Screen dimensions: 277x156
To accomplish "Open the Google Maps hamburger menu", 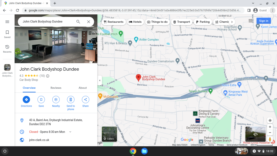I will (7, 22).
